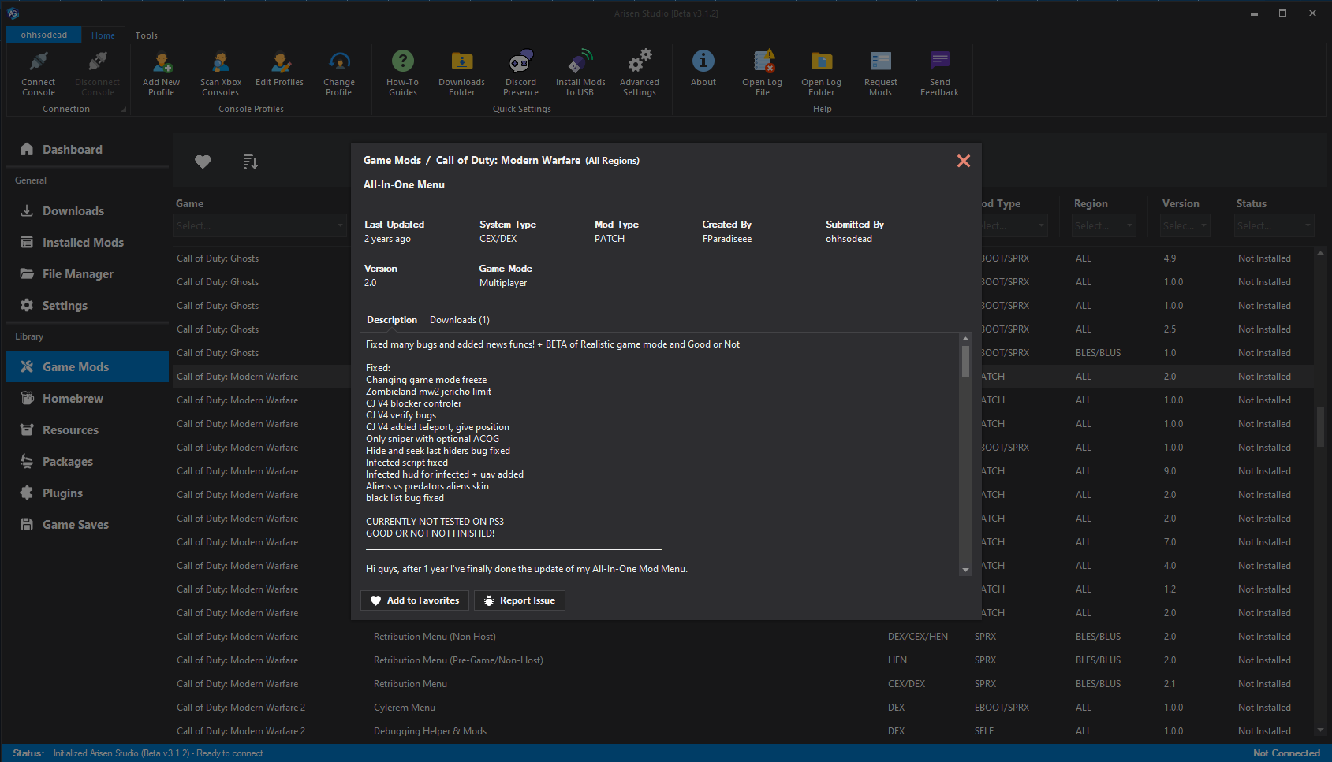The image size is (1332, 762).
Task: Open Request Mods
Action: click(880, 72)
